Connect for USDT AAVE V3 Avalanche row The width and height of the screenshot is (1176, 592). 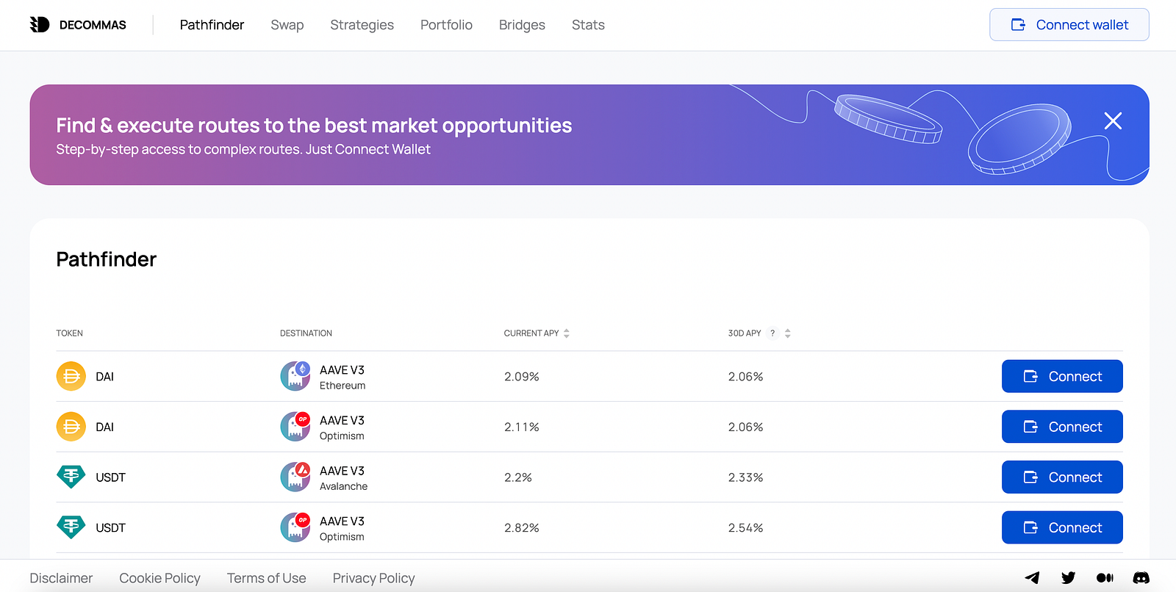click(x=1062, y=477)
